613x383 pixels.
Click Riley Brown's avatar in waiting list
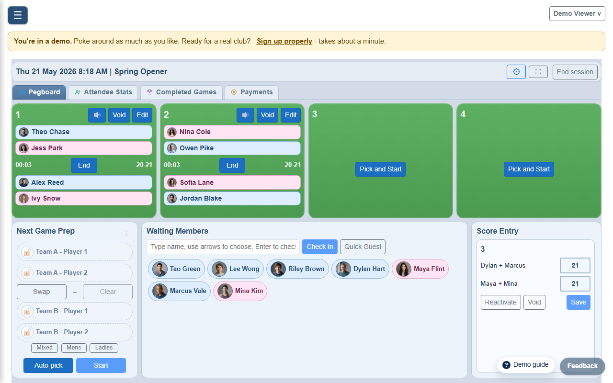click(x=278, y=269)
